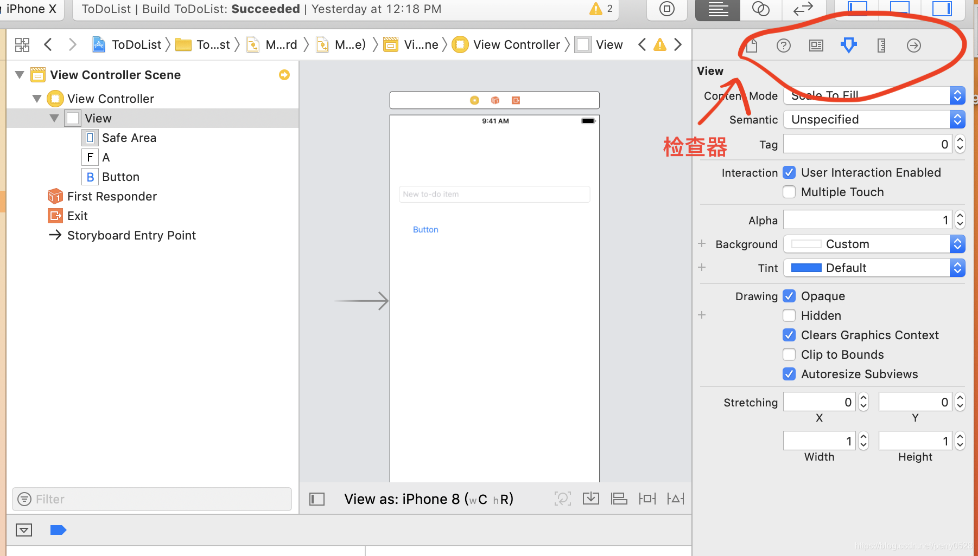Image resolution: width=978 pixels, height=556 pixels.
Task: Open the Size inspector
Action: coord(881,46)
